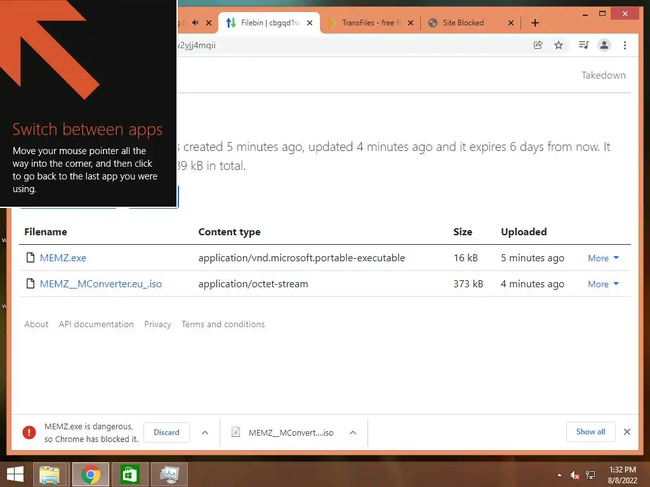Open the media control icon in Chrome toolbar
The image size is (650, 487).
[x=584, y=45]
